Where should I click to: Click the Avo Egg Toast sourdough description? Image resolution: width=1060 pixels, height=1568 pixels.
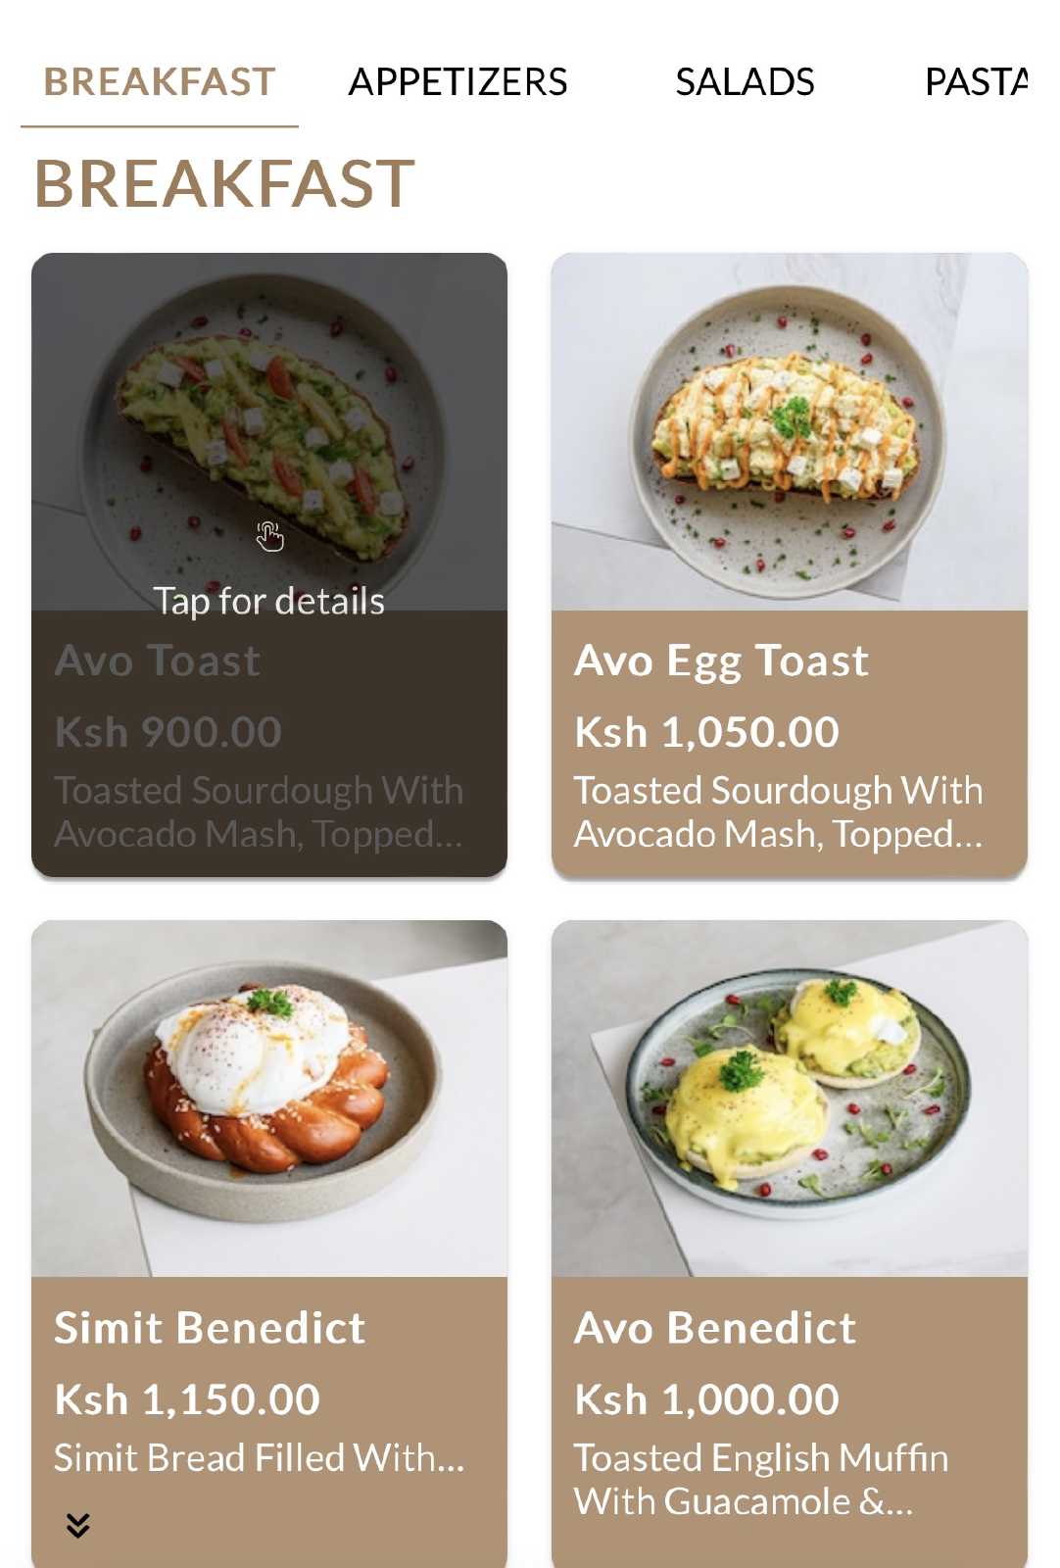(x=779, y=812)
